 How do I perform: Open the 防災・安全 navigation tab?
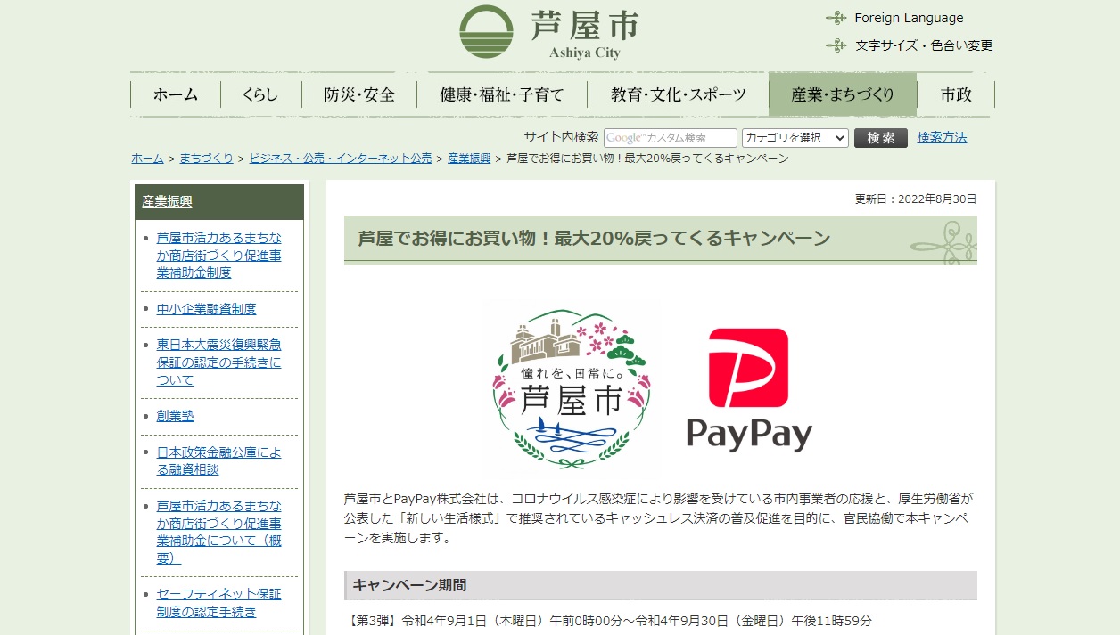point(359,94)
